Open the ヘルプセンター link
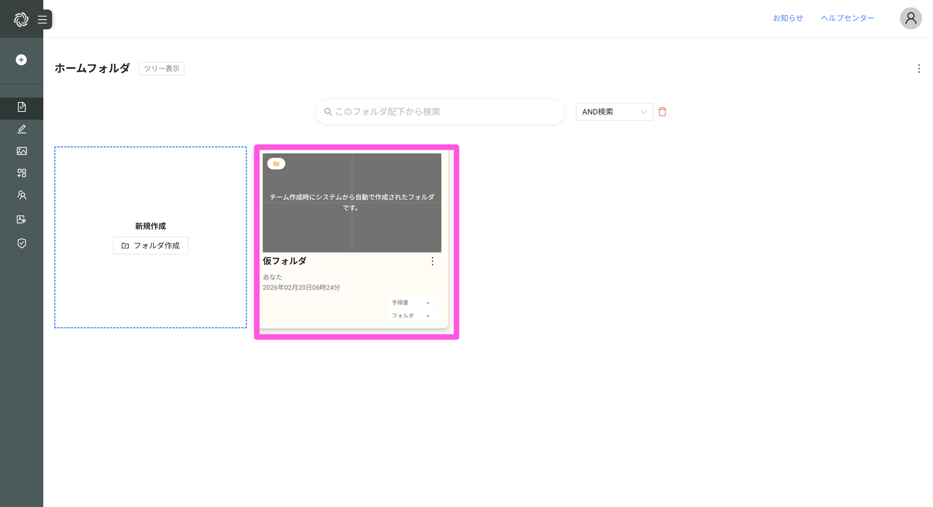 pos(847,18)
